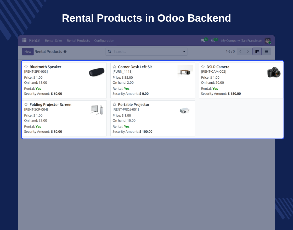Favorite the Bluetooth Speaker star
Image resolution: width=293 pixels, height=230 pixels.
pos(26,67)
